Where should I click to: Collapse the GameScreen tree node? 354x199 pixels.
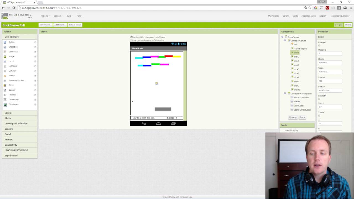click(x=282, y=37)
